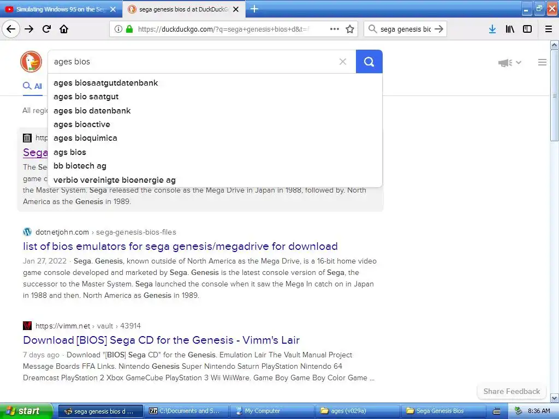Image resolution: width=559 pixels, height=419 pixels.
Task: Open the DuckDuckGo side menu icon
Action: tap(542, 62)
